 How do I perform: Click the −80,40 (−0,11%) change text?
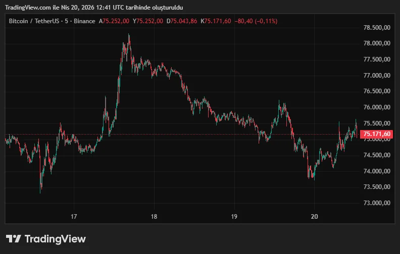pos(256,21)
